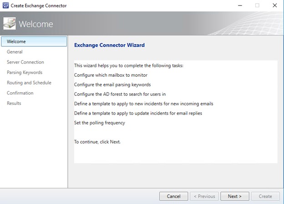Click 'Define a template to apply to update incidents' line

coord(138,113)
